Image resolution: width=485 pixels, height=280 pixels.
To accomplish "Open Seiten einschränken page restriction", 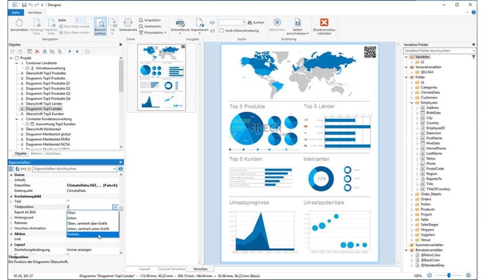I will coord(298,27).
